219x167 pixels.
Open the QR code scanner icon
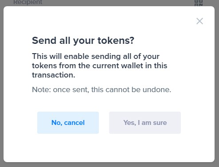(199, 3)
